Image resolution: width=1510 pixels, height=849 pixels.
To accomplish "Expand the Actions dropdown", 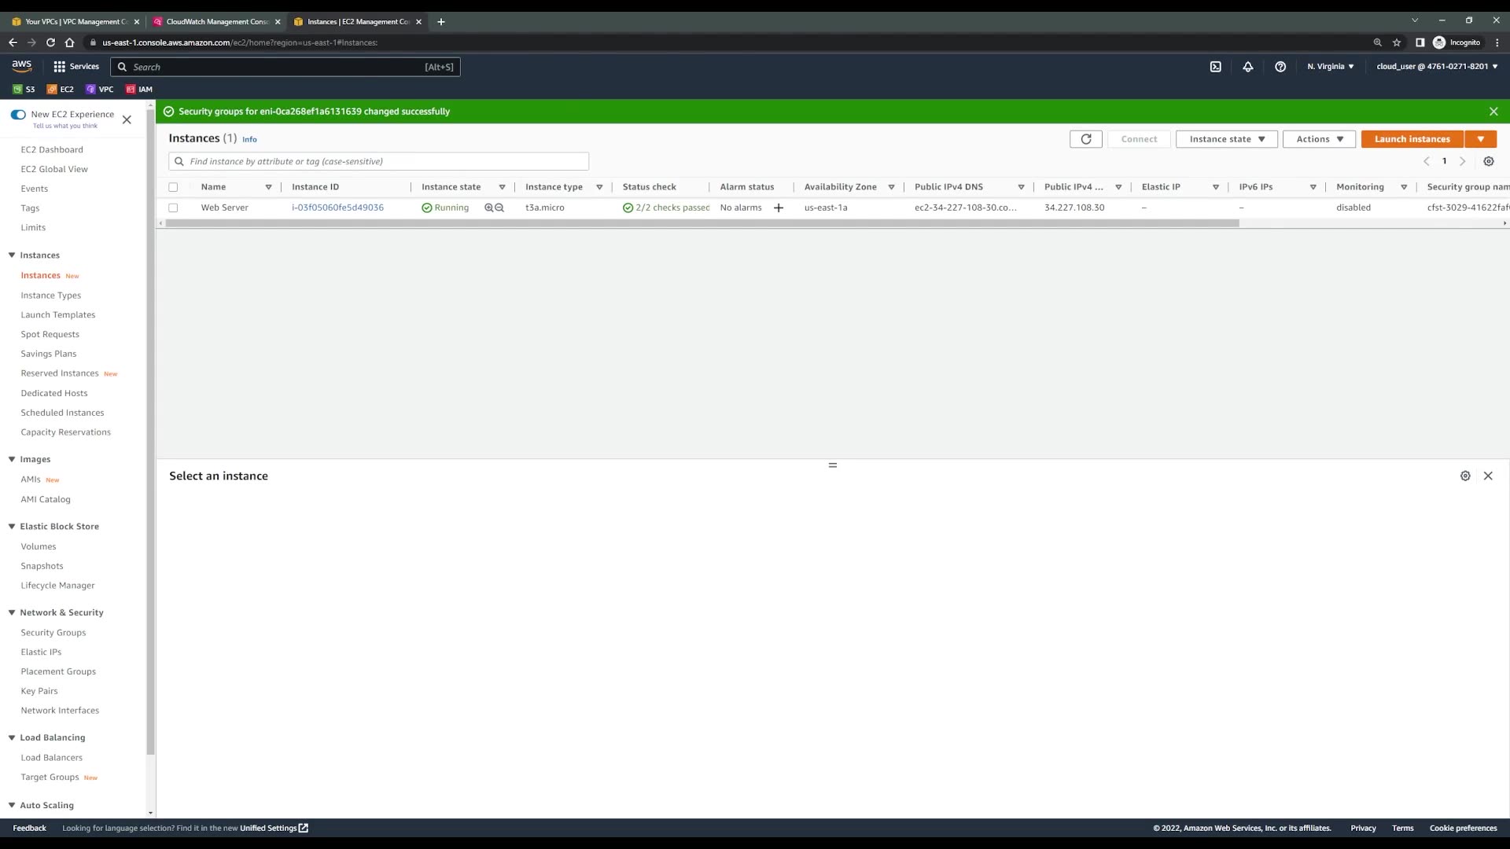I will (x=1319, y=139).
